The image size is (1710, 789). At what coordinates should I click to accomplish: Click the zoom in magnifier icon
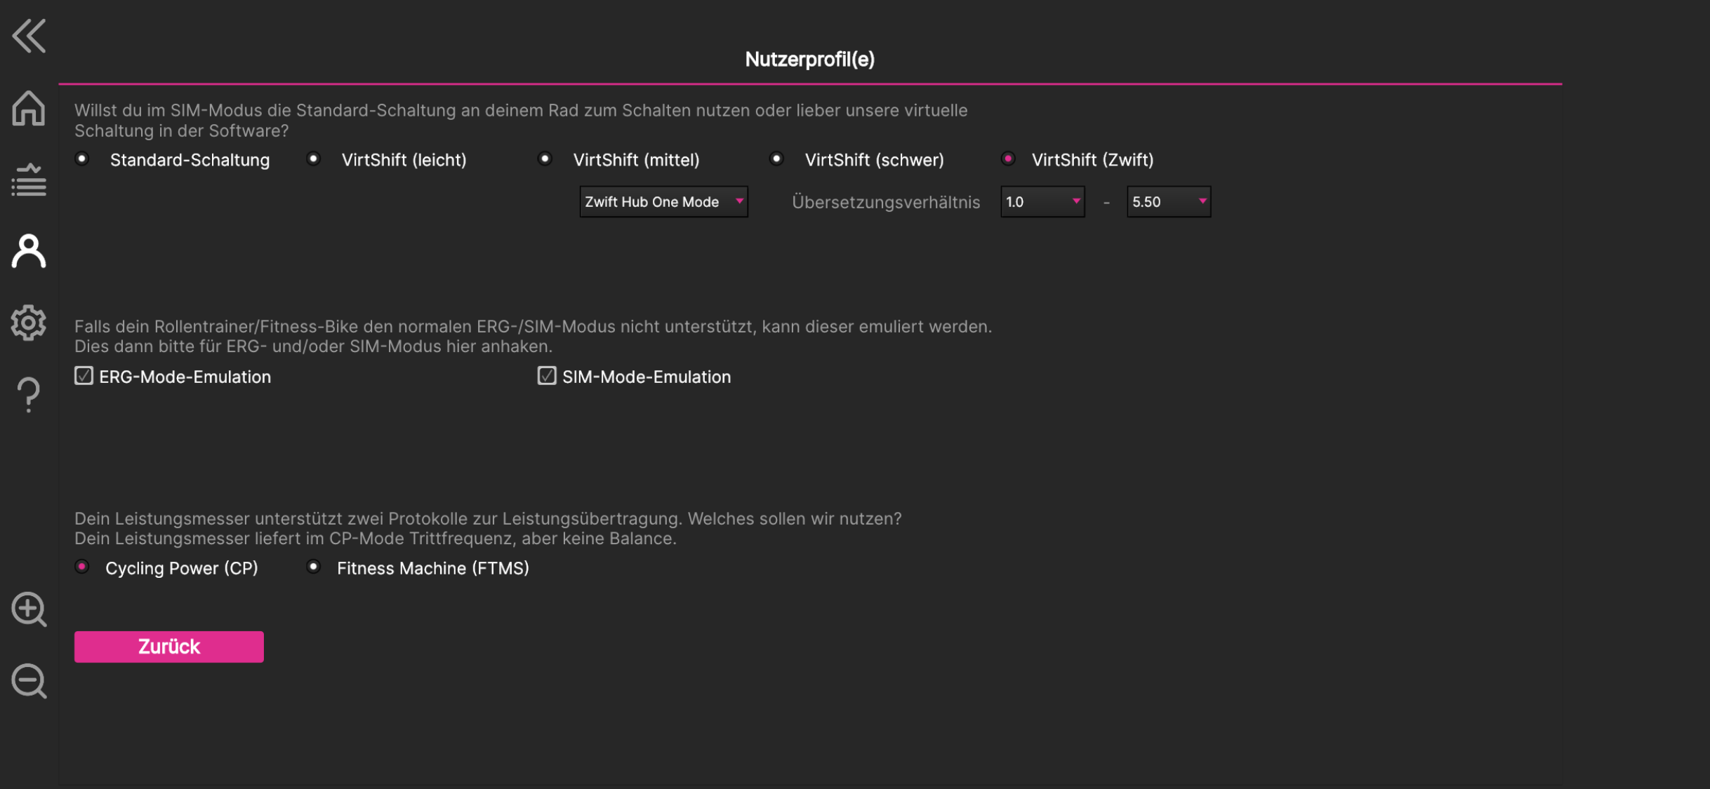tap(29, 609)
